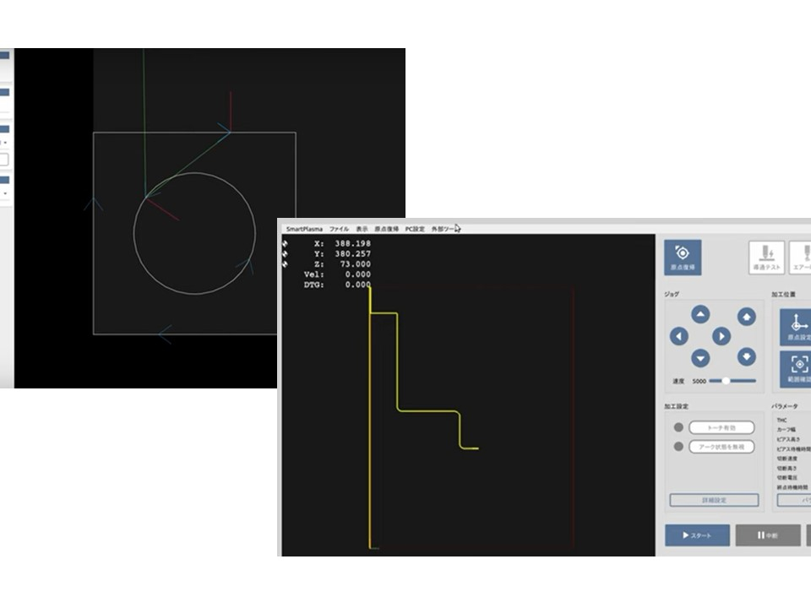Jog left with the left arrow button
This screenshot has width=811, height=608.
(679, 337)
